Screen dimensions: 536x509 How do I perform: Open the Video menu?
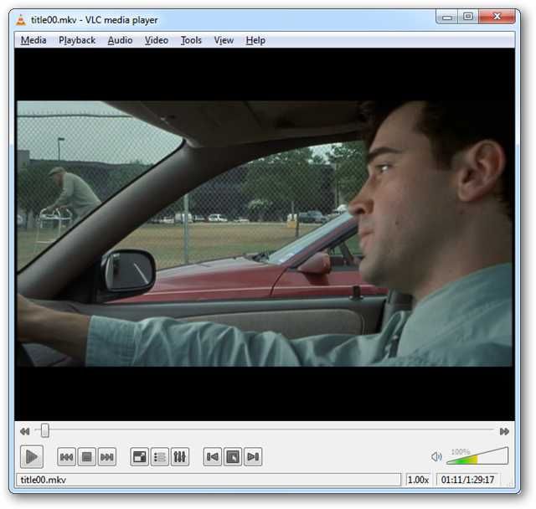(x=157, y=40)
